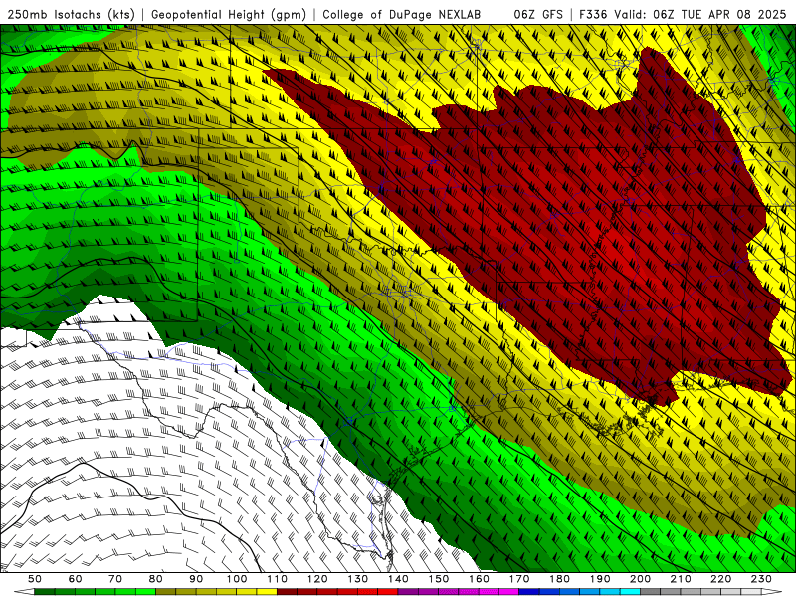Click the 'Geopotential Height (gpm)' header text
The width and height of the screenshot is (796, 597).
[x=229, y=15]
